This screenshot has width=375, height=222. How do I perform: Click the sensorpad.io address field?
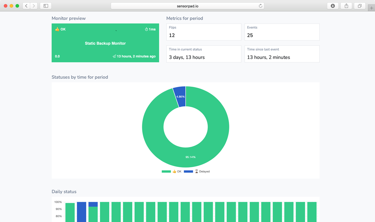pos(187,6)
